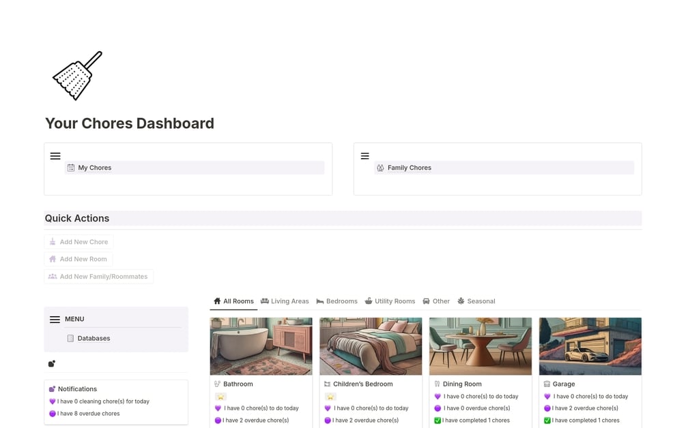Select the Utility Rooms tab
This screenshot has width=686, height=428.
point(390,301)
